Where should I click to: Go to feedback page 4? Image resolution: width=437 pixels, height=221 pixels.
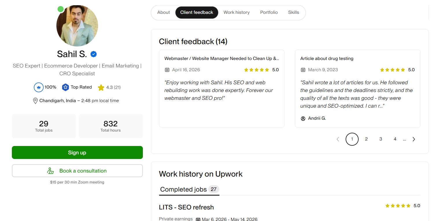coord(395,139)
